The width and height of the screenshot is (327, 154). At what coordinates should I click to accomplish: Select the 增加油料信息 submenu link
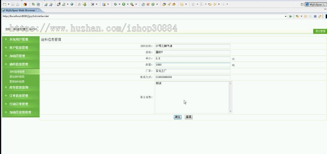[17, 76]
